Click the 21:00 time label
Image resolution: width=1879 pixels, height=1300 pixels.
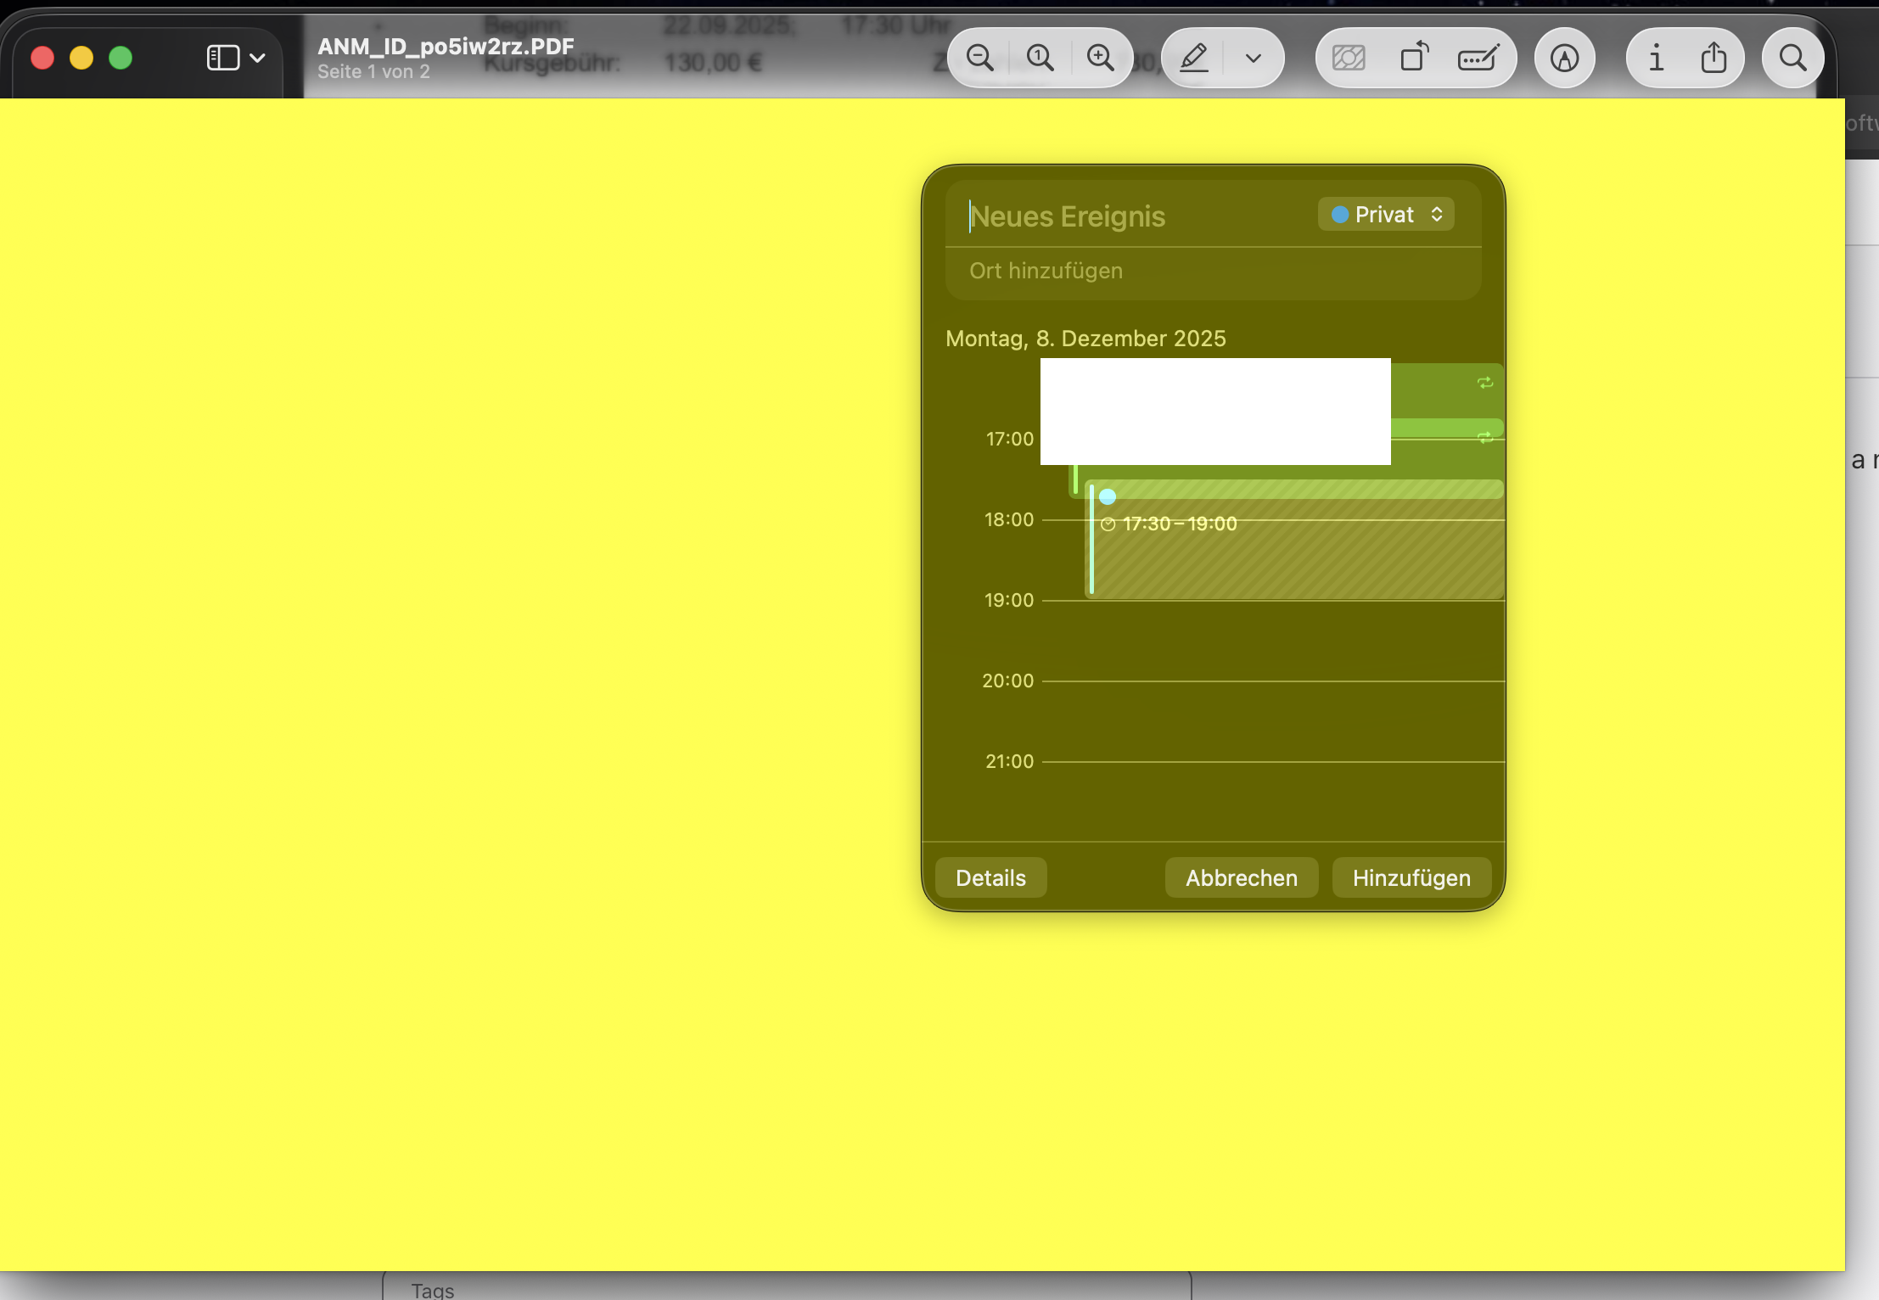click(1010, 761)
